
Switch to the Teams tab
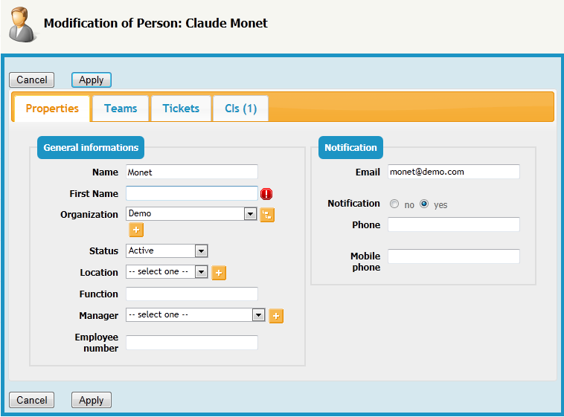tap(121, 109)
